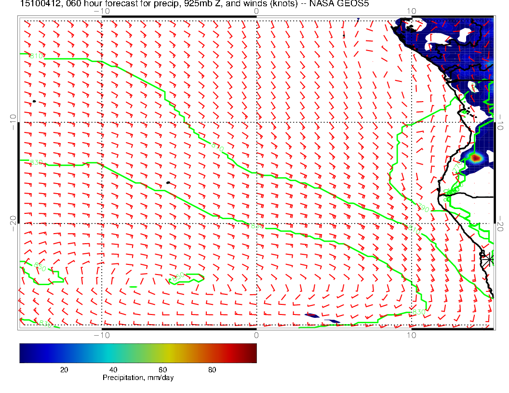Click the black asterisk marker on the coast
Screen dimensions: 509x393
tap(489, 259)
